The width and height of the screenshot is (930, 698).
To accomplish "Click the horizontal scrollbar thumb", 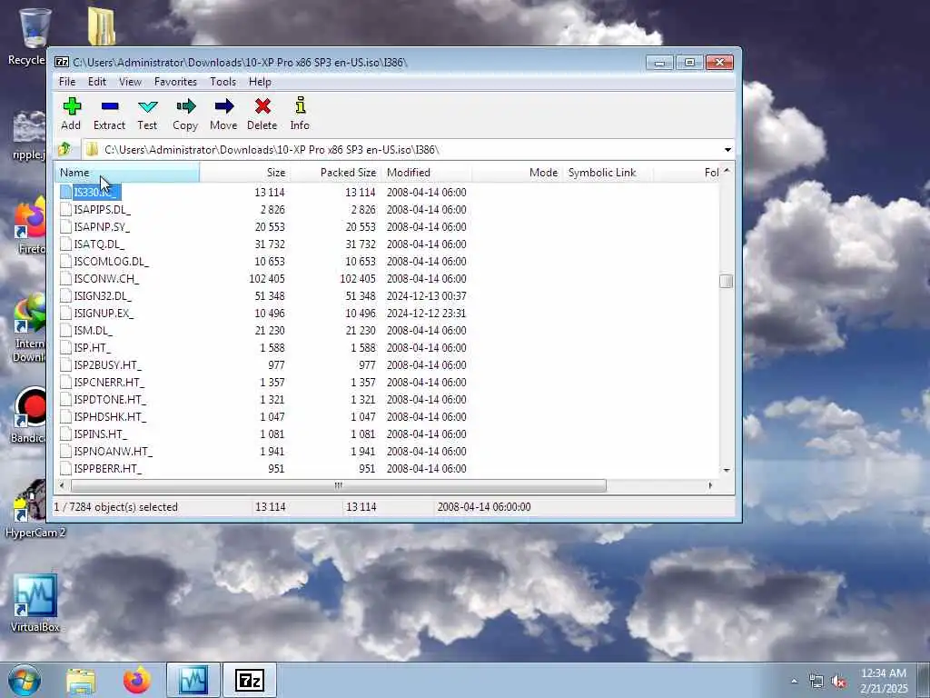I will [x=338, y=485].
